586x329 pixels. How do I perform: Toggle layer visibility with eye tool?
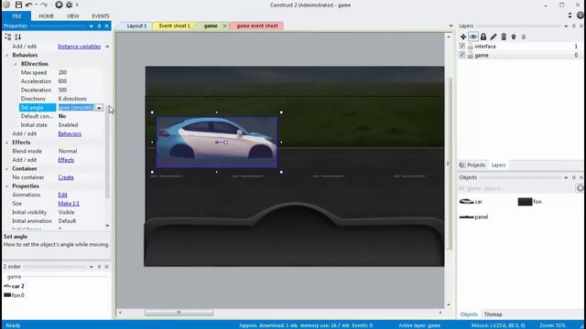pos(473,37)
